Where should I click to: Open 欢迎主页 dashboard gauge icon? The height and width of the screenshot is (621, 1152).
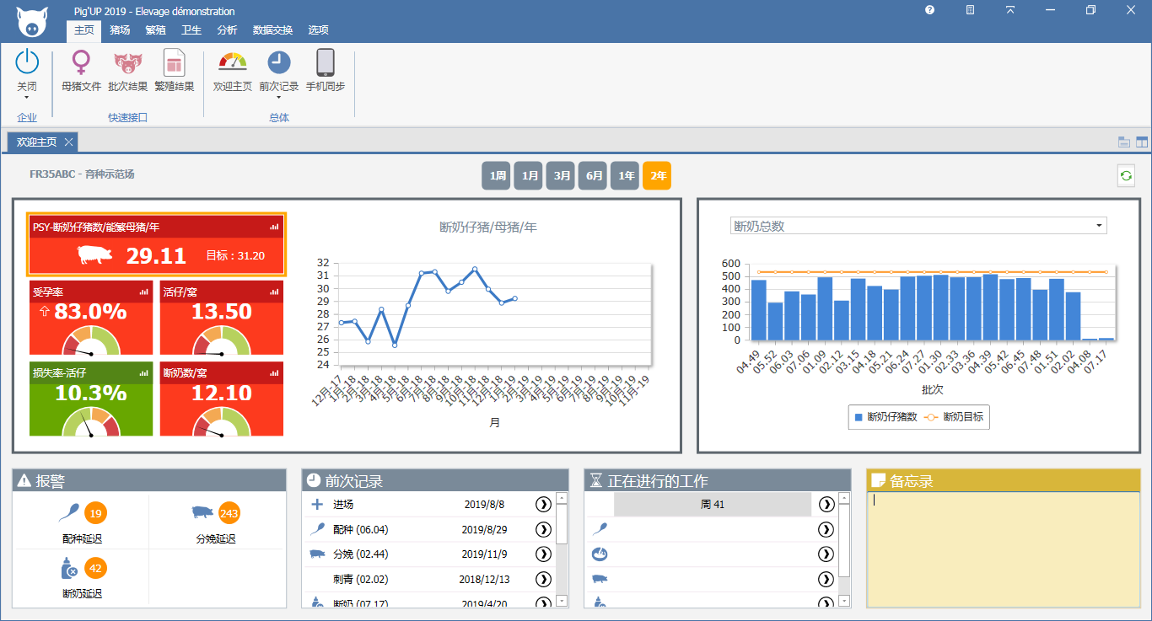coord(233,63)
